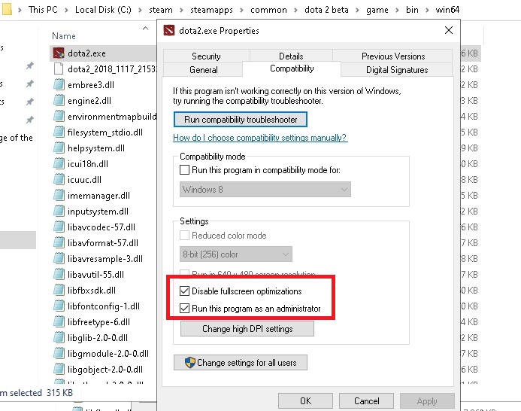
Task: Select the Compatibility tab
Action: coord(292,68)
